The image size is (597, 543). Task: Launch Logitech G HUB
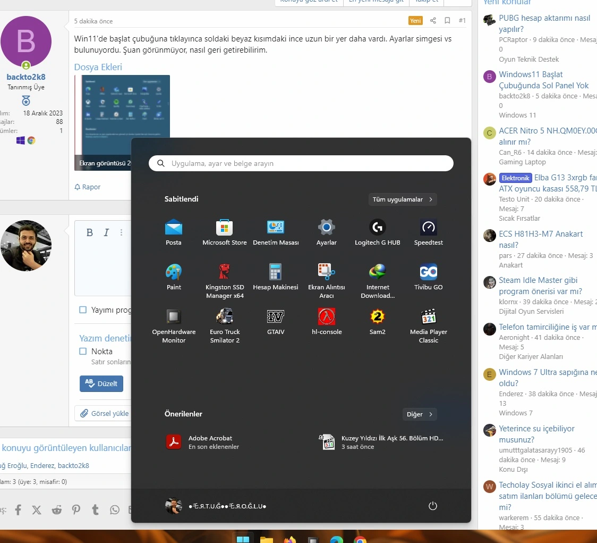(x=377, y=232)
